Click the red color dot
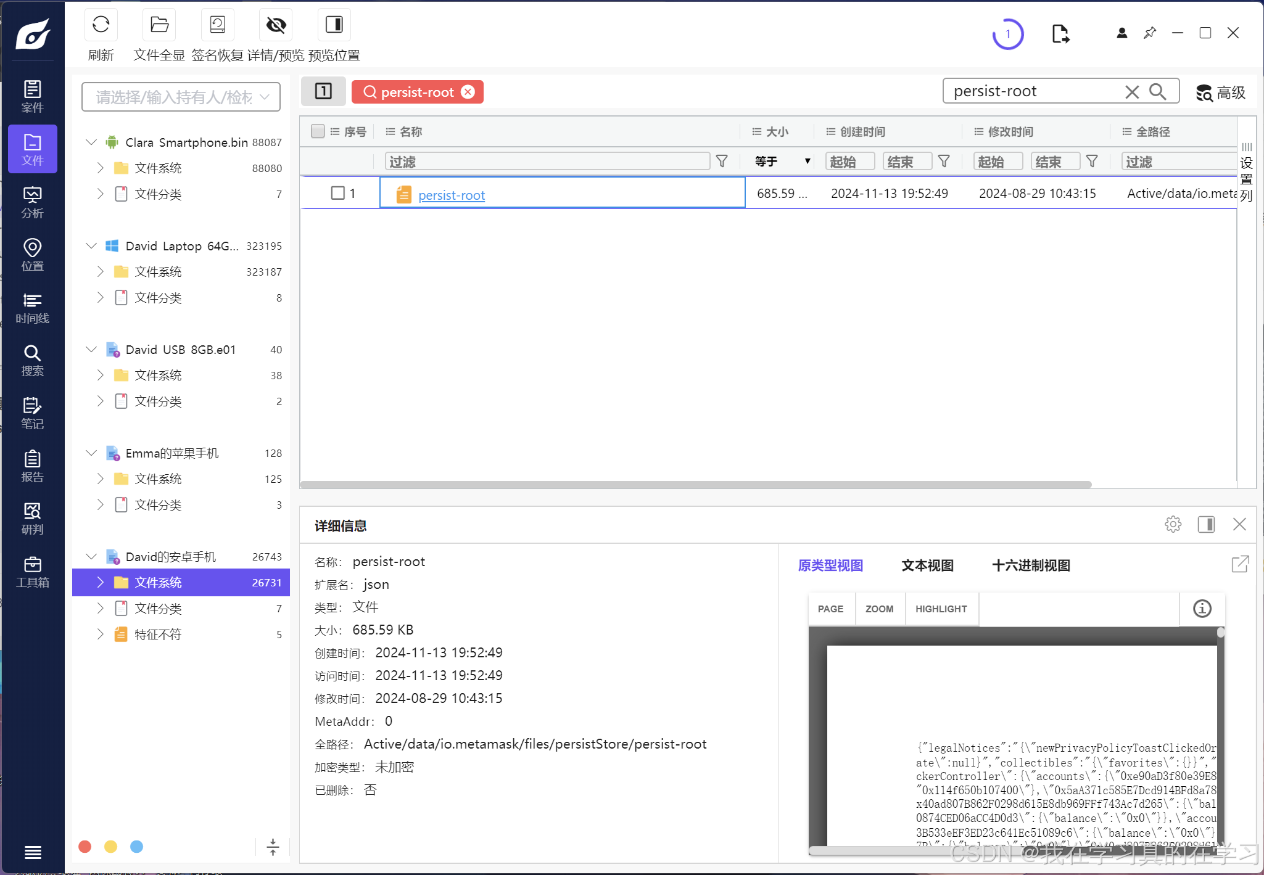 click(x=85, y=847)
